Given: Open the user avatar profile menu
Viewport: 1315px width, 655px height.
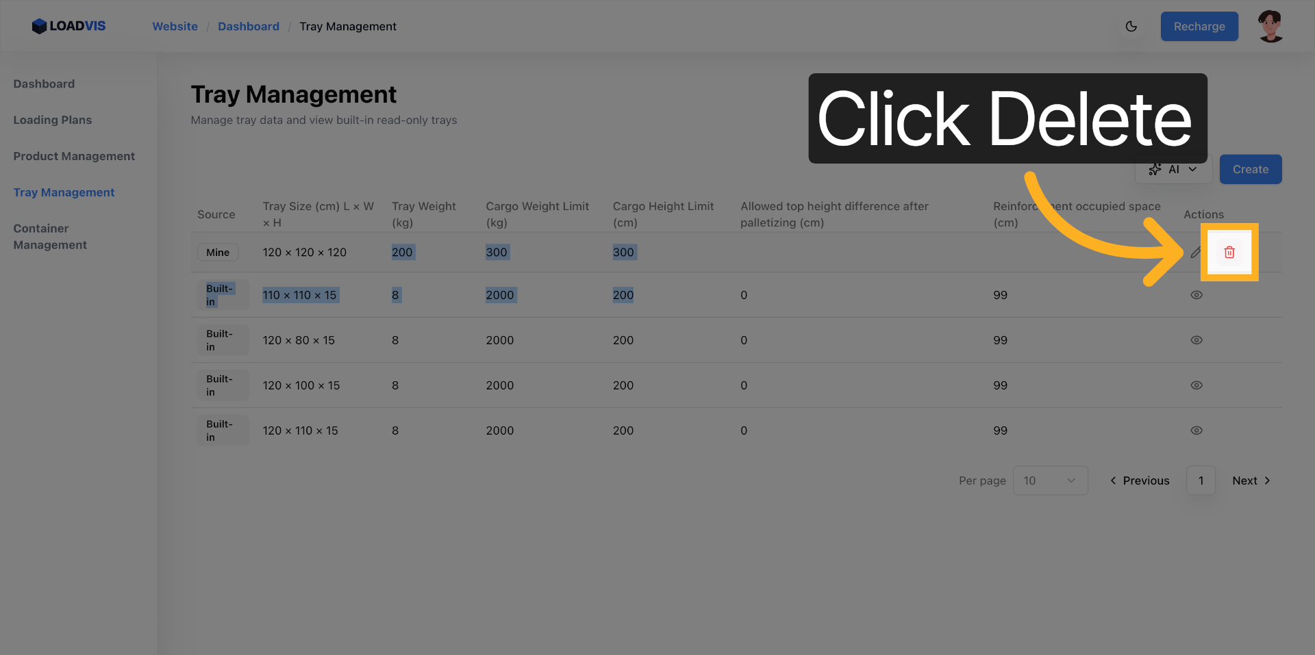Looking at the screenshot, I should click(1270, 27).
